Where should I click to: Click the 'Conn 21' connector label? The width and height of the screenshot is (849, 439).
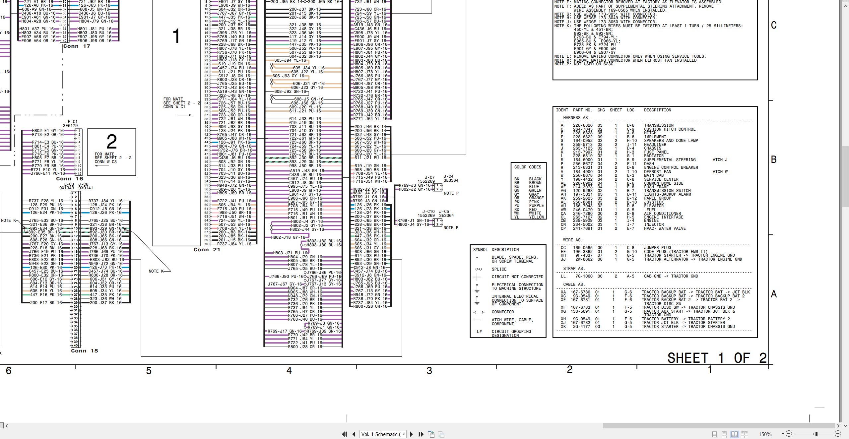click(207, 250)
